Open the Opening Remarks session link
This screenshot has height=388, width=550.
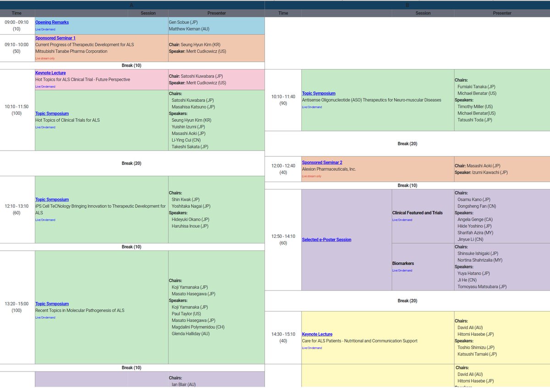(x=52, y=22)
